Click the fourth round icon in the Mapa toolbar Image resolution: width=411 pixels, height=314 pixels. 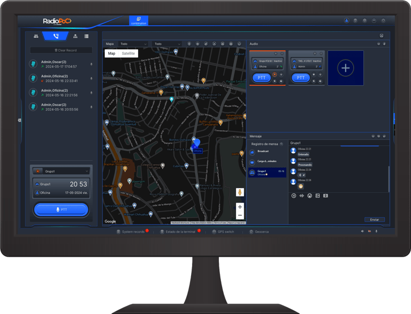click(x=214, y=44)
